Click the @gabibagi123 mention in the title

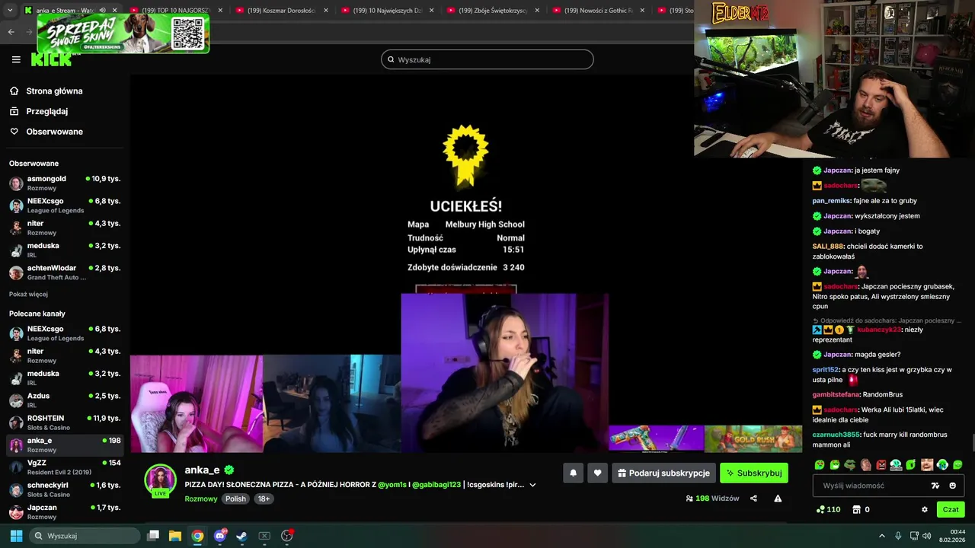pyautogui.click(x=436, y=484)
